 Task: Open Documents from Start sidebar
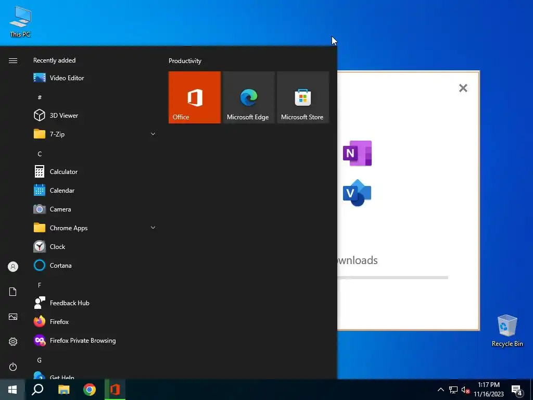13,292
